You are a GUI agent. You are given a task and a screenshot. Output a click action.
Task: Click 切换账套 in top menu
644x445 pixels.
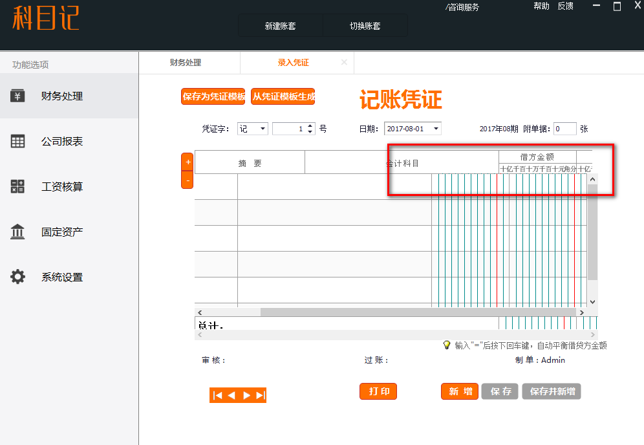(365, 27)
